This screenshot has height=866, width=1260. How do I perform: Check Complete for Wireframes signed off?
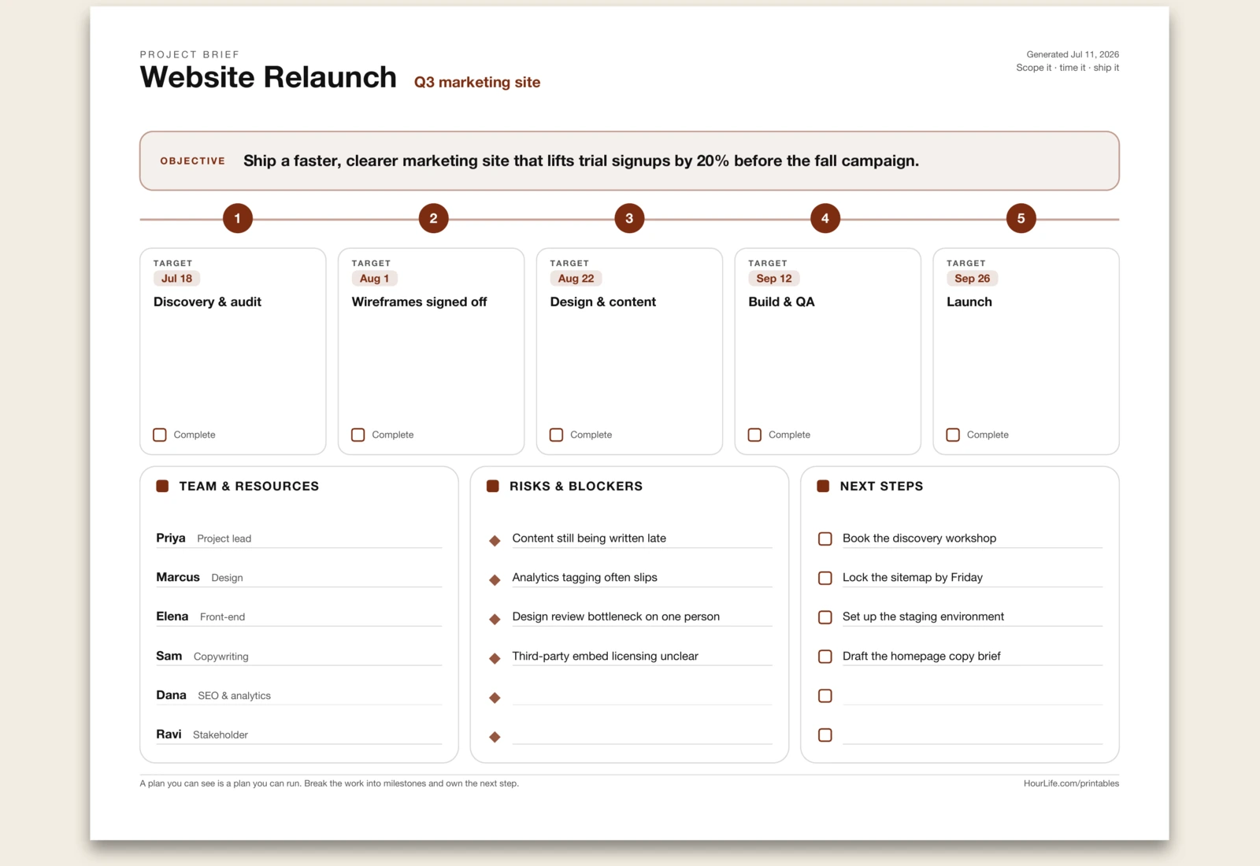(358, 435)
